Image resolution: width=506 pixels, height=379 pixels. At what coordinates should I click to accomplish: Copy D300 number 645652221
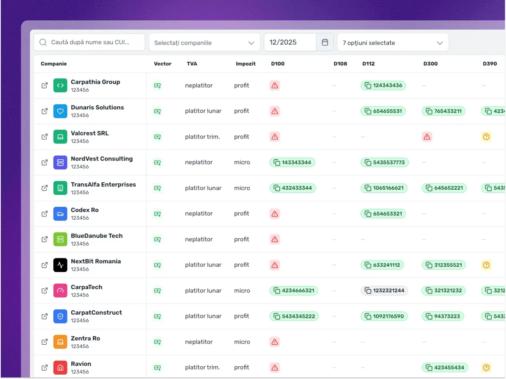tap(444, 188)
